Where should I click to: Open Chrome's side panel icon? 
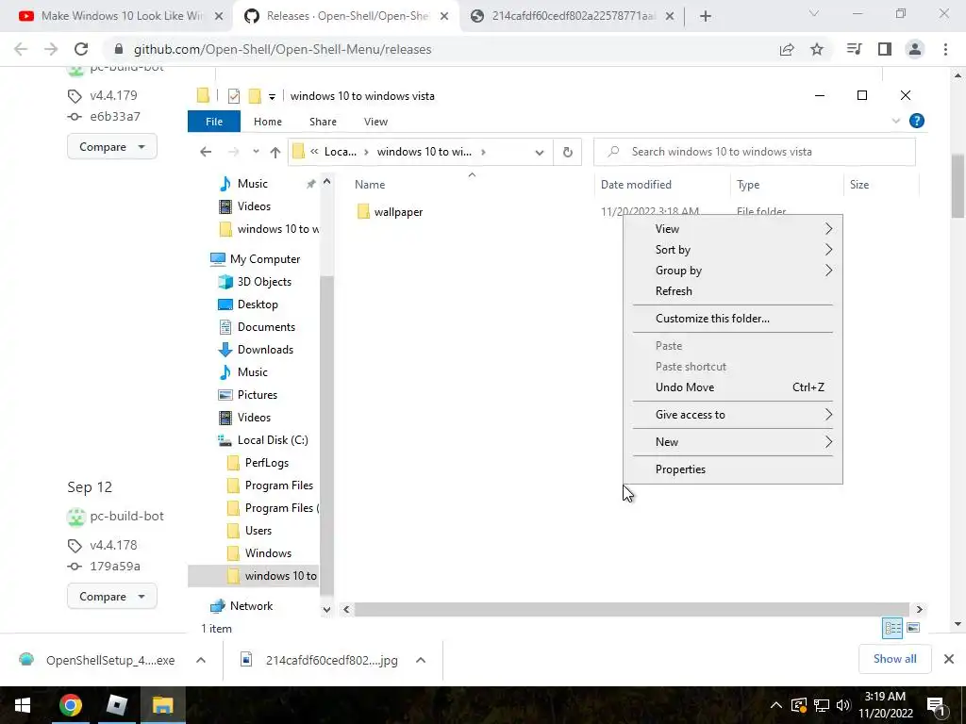pyautogui.click(x=885, y=49)
